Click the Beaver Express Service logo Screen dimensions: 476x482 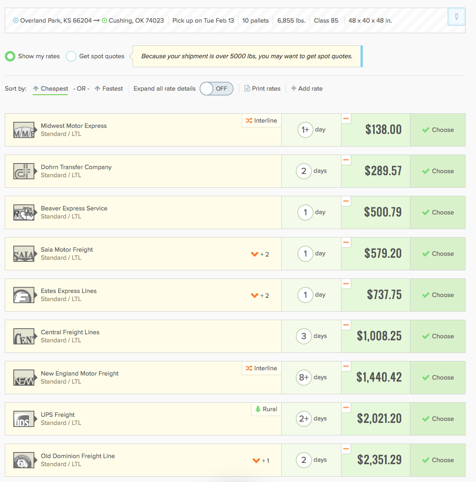coord(23,212)
